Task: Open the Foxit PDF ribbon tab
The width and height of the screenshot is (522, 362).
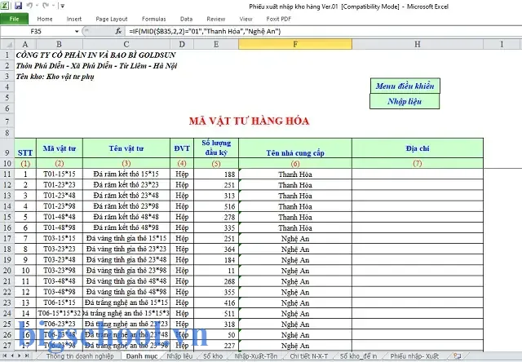Action: pos(279,19)
